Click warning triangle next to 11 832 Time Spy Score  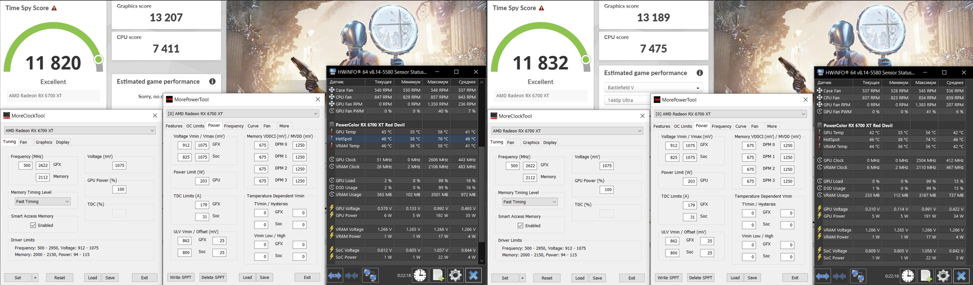click(x=542, y=8)
